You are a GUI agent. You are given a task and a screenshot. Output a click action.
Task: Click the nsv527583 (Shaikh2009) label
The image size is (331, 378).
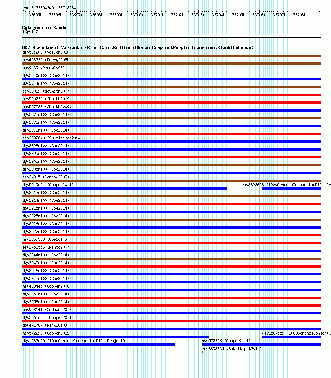tap(47, 107)
